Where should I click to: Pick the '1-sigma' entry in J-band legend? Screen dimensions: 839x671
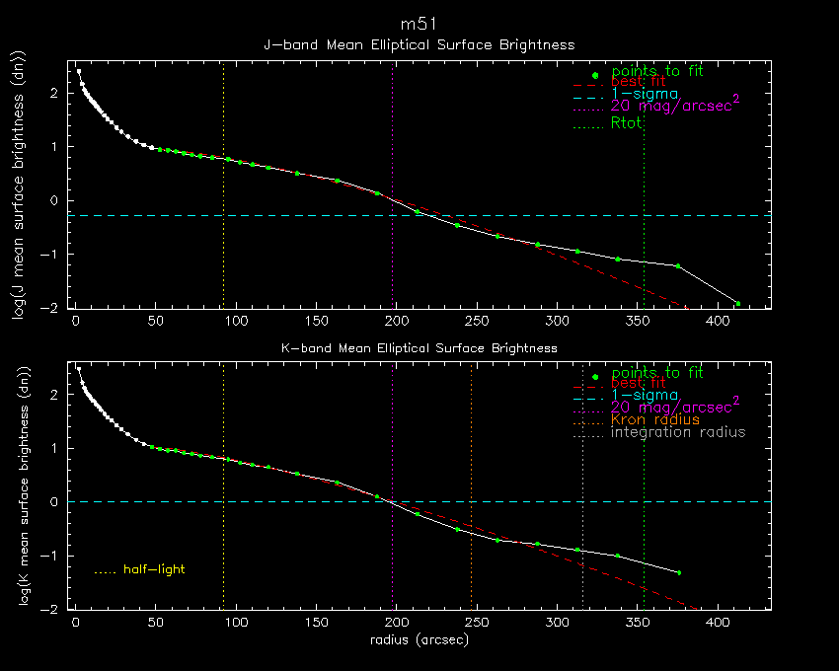coord(644,94)
